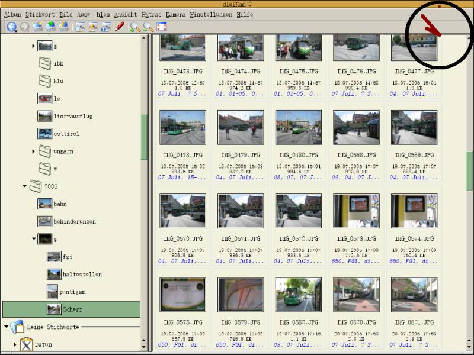Image resolution: width=474 pixels, height=355 pixels.
Task: Open the Einstellungen menu
Action: click(211, 14)
